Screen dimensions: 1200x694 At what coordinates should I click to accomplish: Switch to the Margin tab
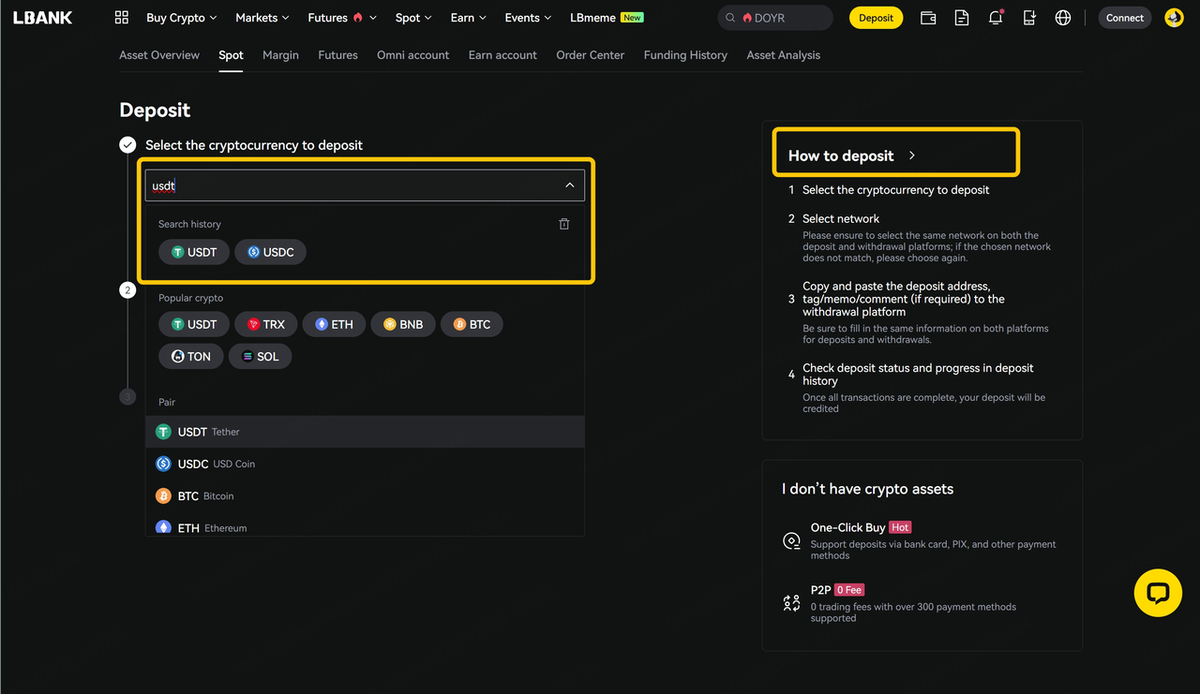pyautogui.click(x=280, y=55)
